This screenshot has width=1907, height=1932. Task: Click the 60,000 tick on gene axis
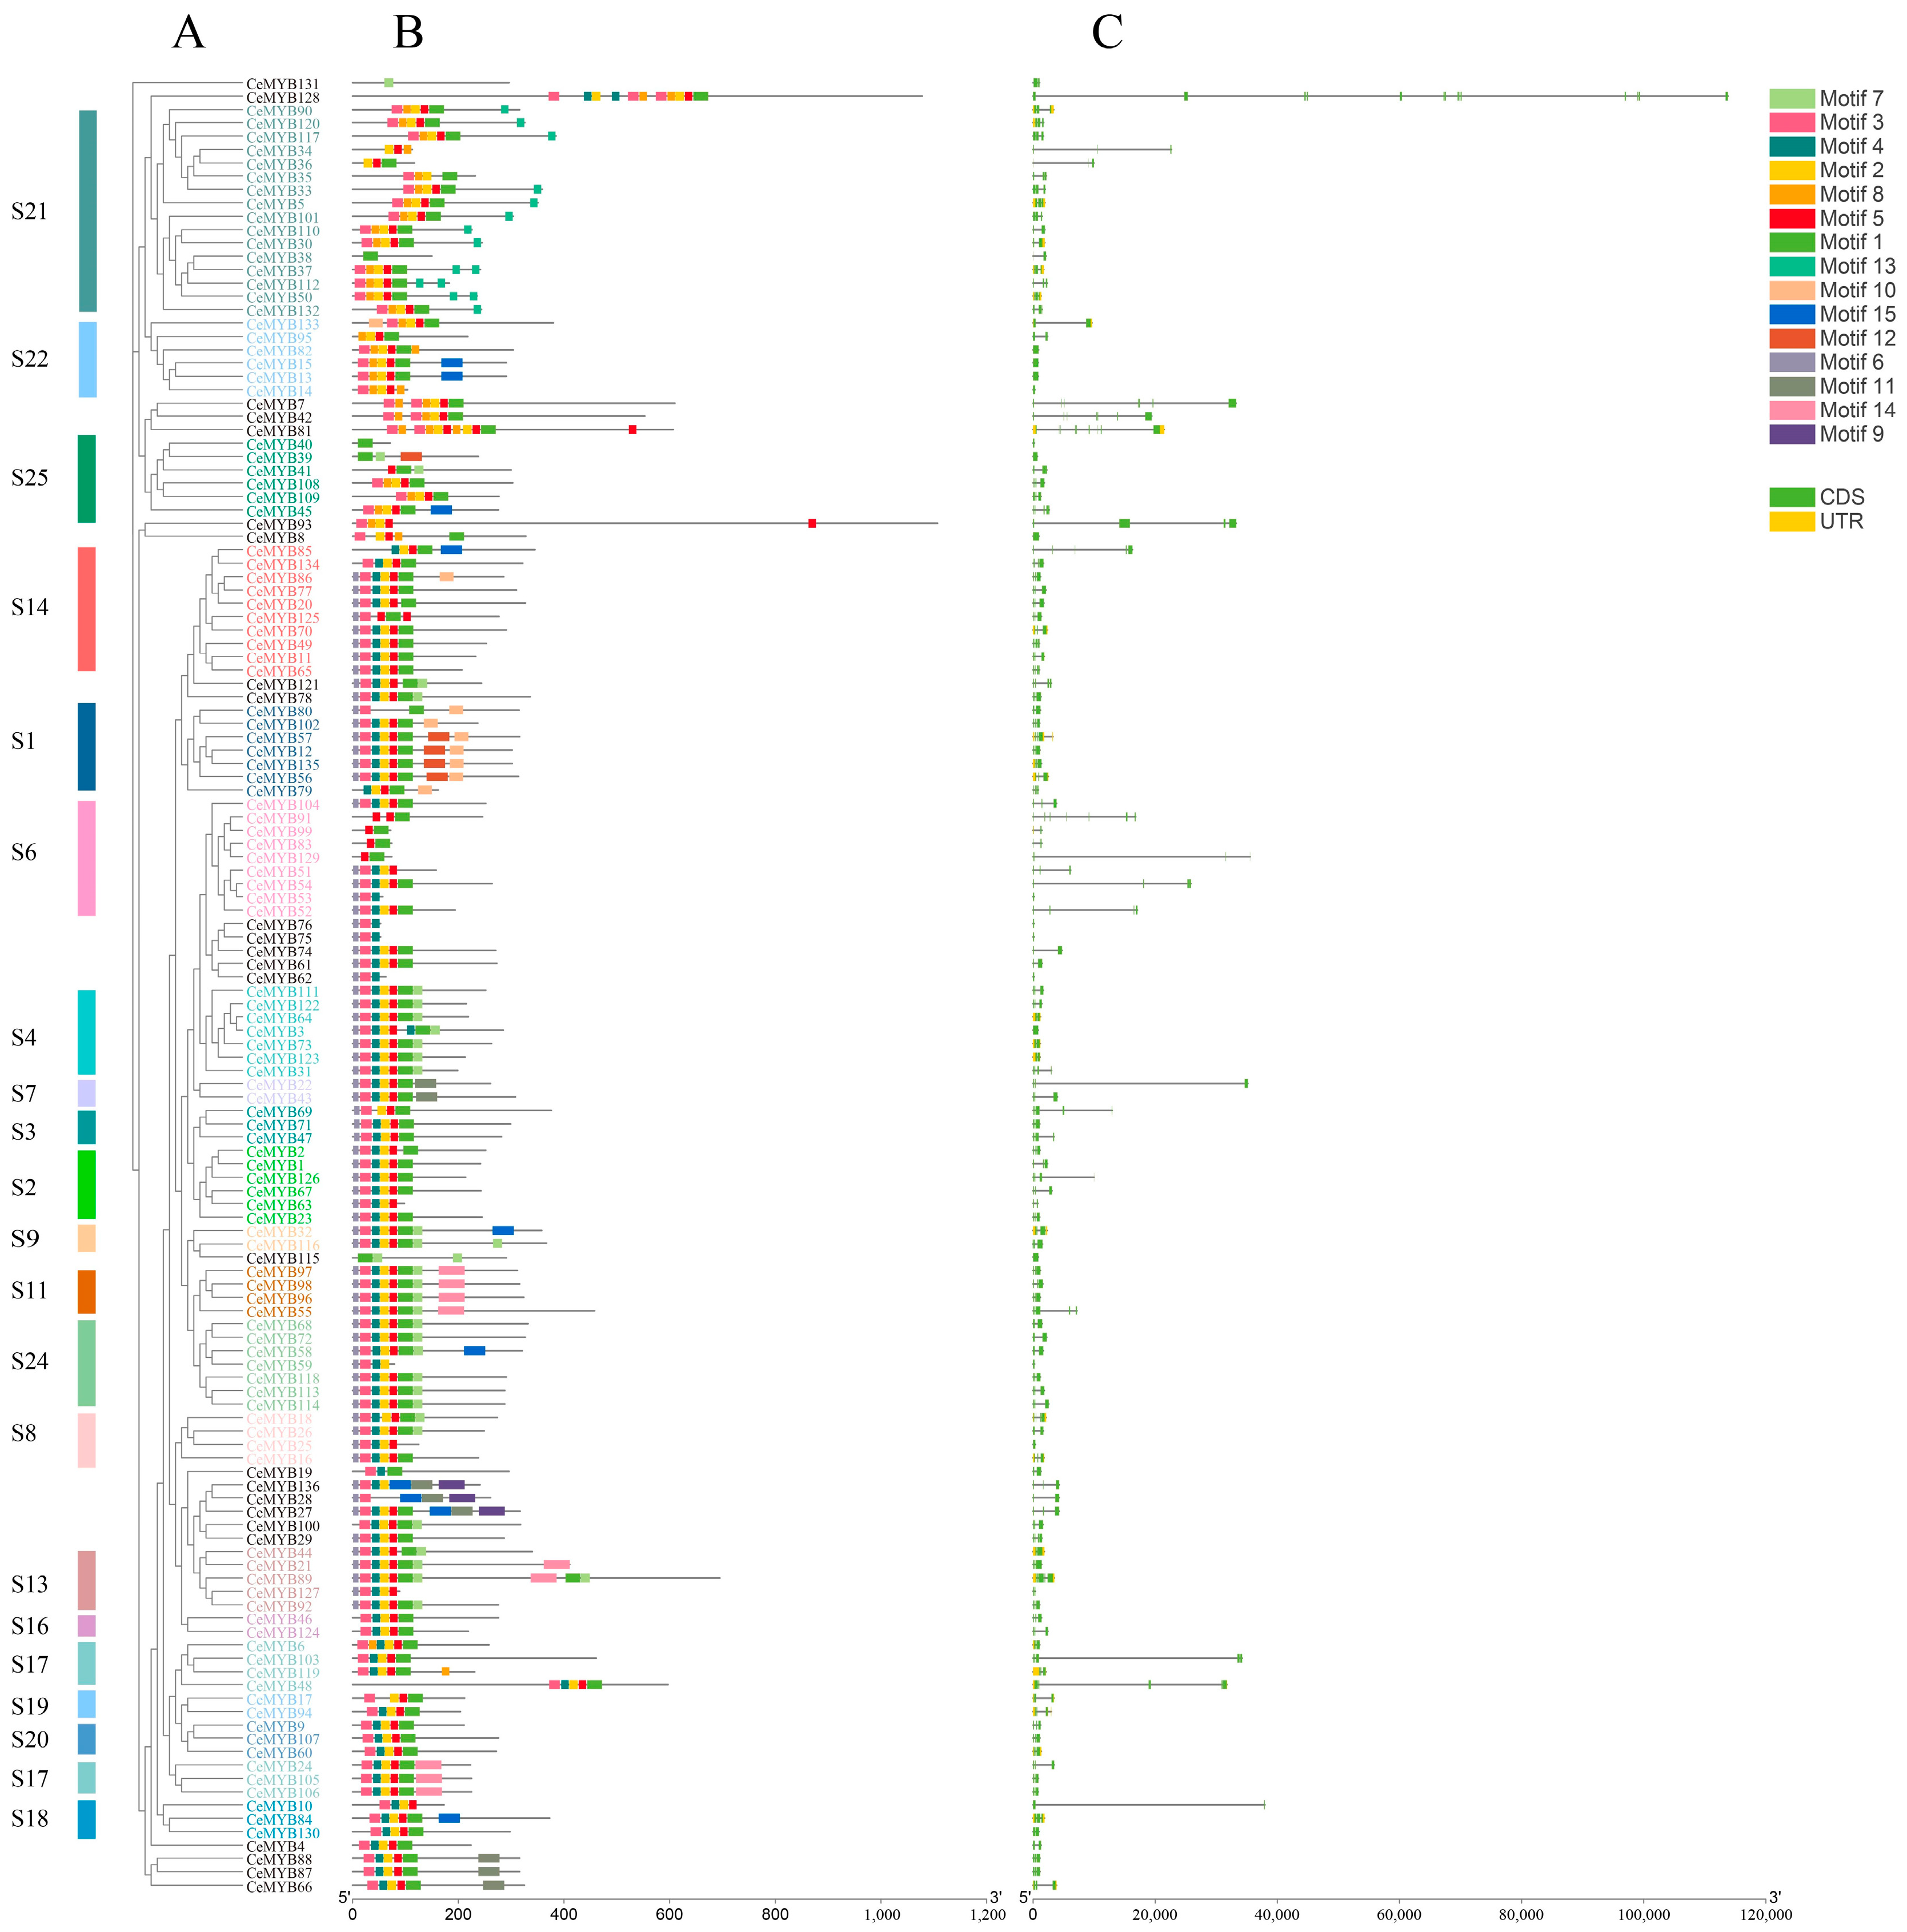1399,1914
